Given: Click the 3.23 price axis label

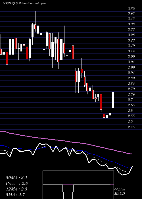Looking at the screenshot, I should tap(131, 40).
